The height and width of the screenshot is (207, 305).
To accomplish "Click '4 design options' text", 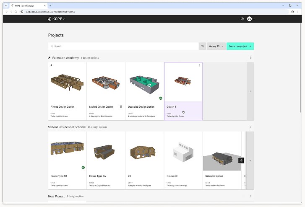I will [90, 58].
